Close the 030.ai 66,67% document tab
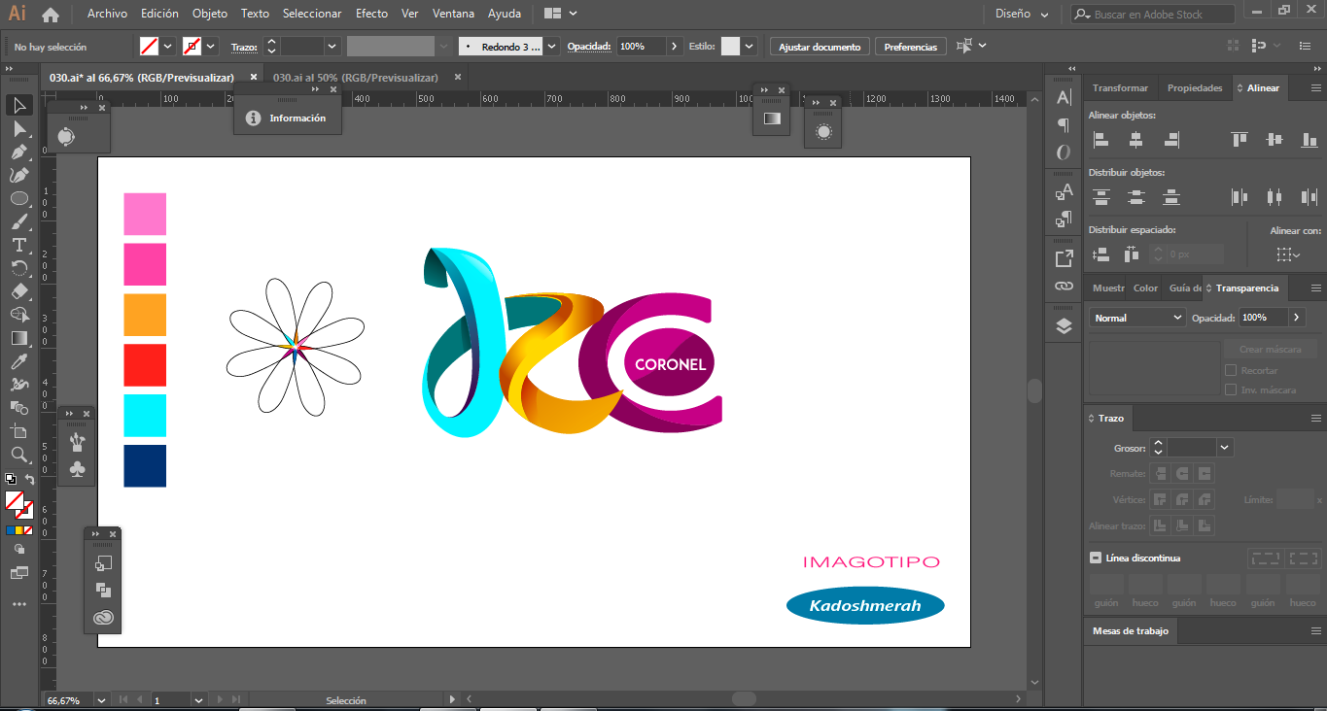Screen dimensions: 1327x711 254,78
